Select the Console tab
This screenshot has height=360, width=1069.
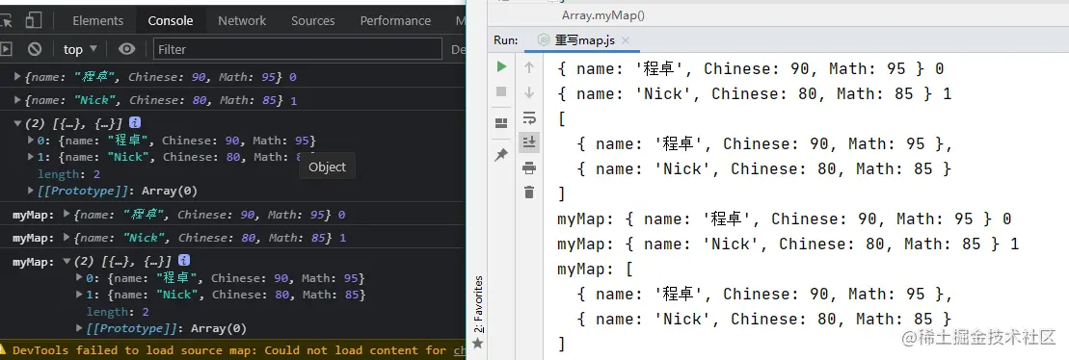pos(171,20)
